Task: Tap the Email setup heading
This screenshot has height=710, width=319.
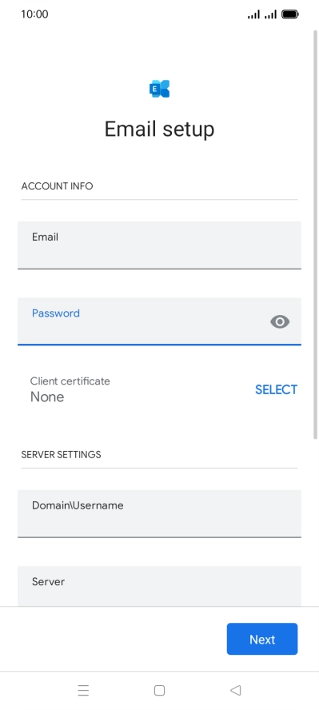Action: click(x=159, y=129)
